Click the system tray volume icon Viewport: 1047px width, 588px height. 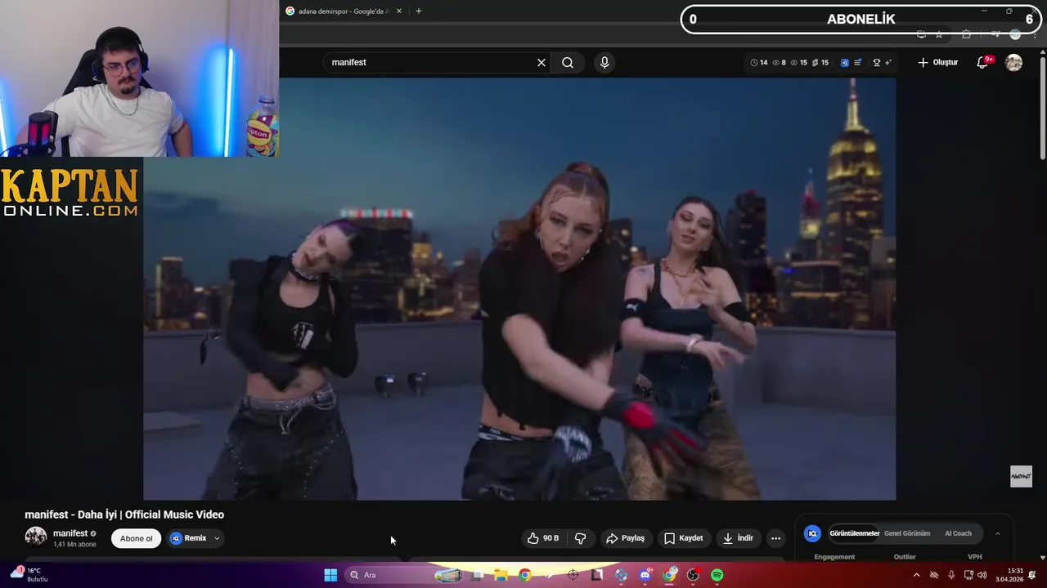[982, 575]
